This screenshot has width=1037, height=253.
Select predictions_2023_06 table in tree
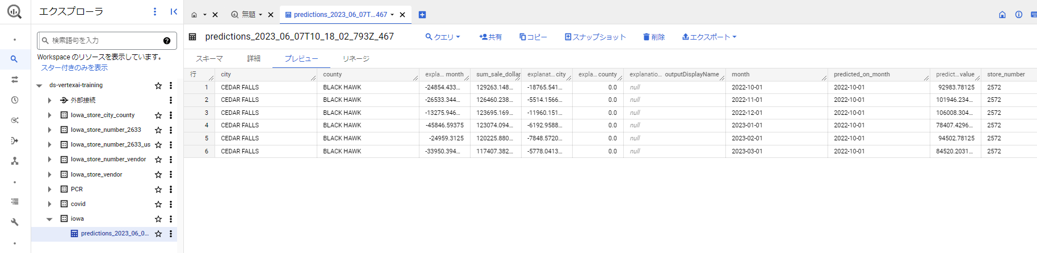[115, 234]
